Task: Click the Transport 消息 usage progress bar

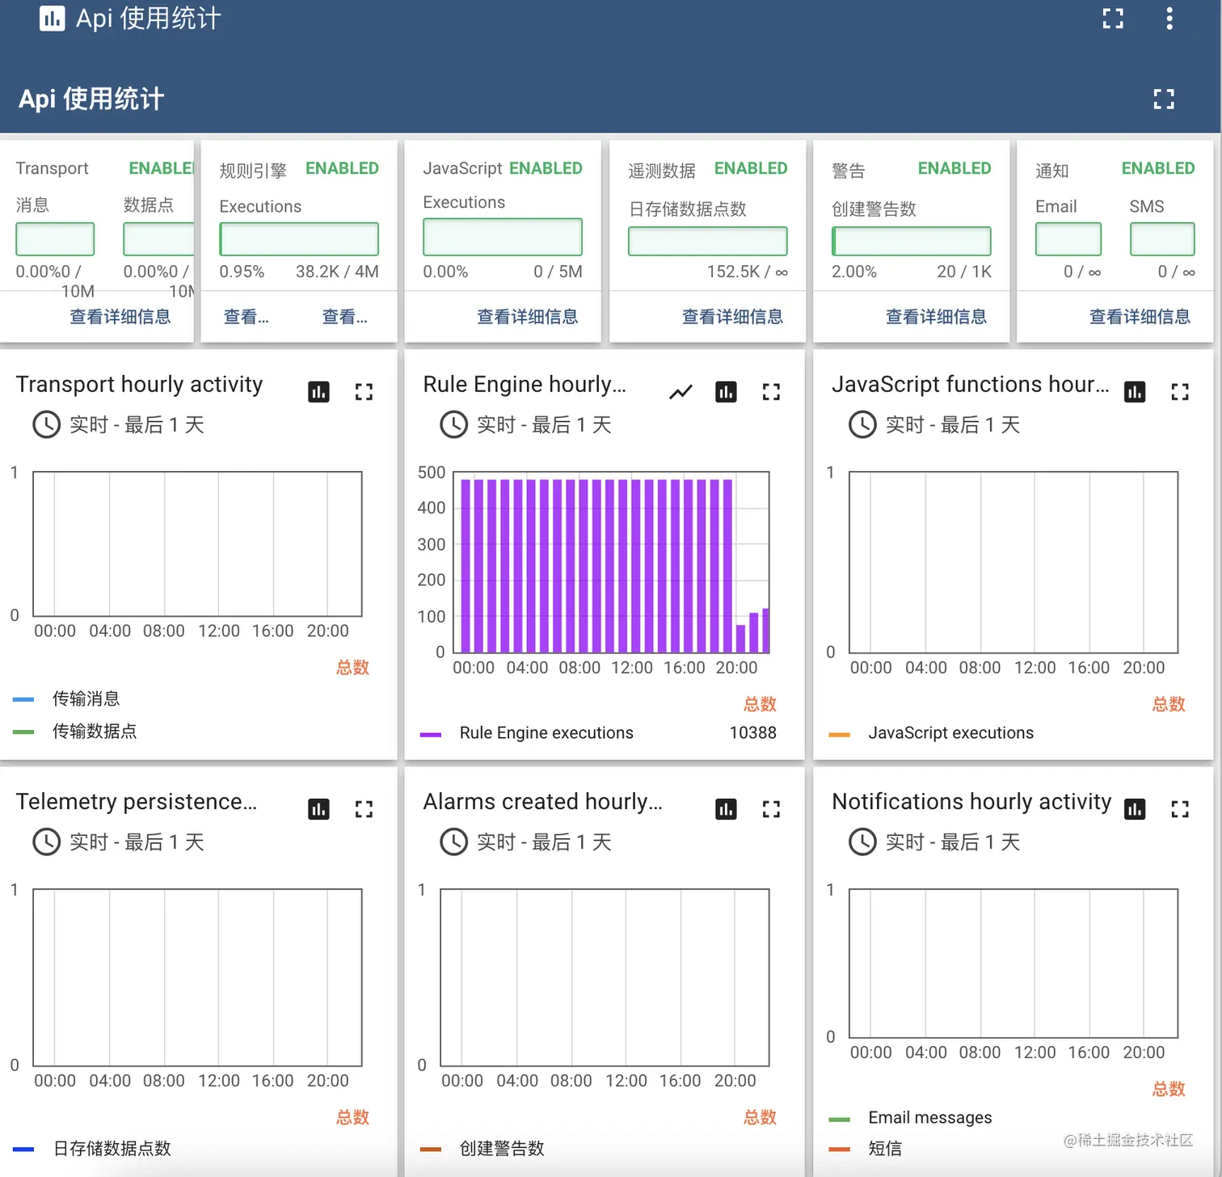Action: (x=55, y=239)
